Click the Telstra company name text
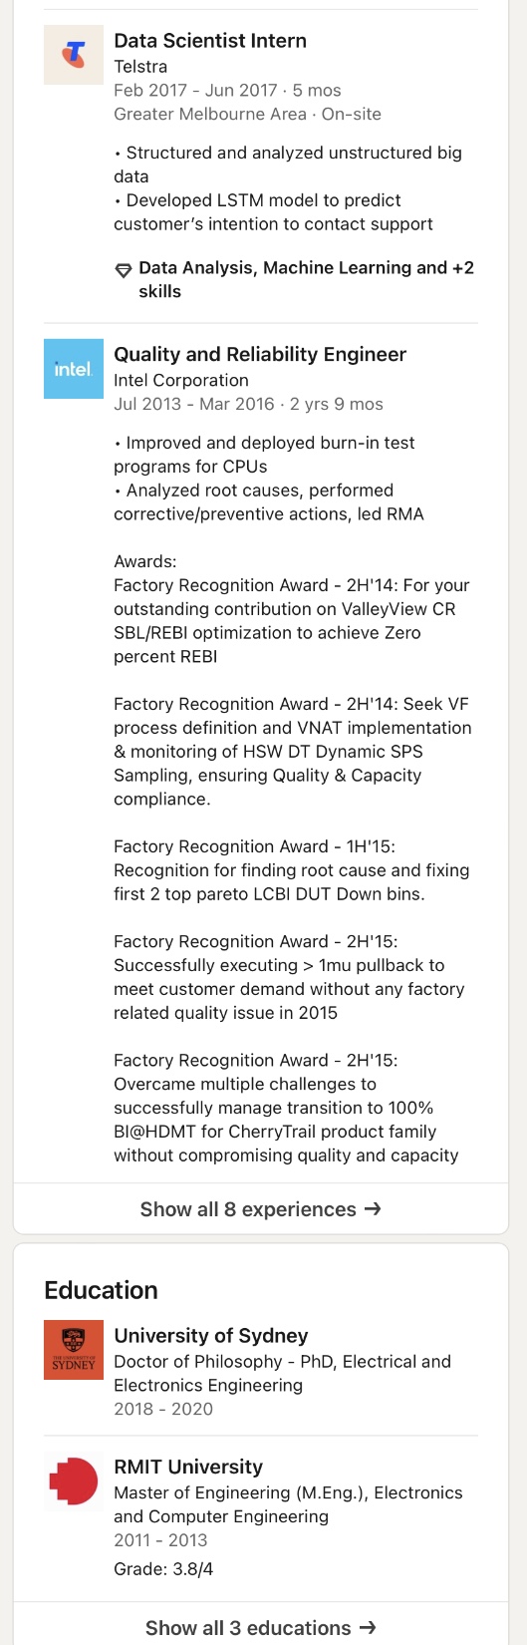527x1645 pixels. tap(140, 67)
